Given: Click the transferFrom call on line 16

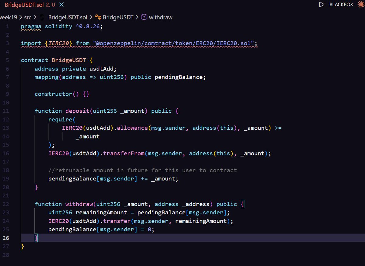Looking at the screenshot, I should pos(124,153).
